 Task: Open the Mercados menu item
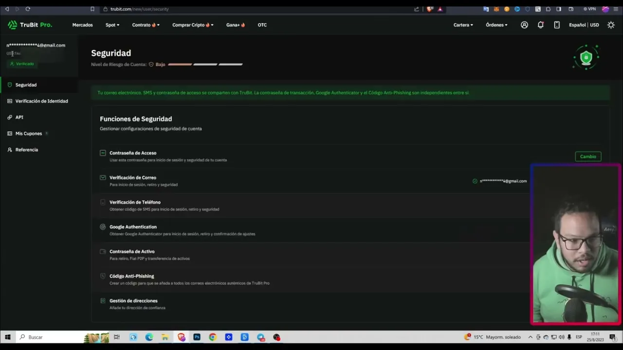tap(82, 25)
